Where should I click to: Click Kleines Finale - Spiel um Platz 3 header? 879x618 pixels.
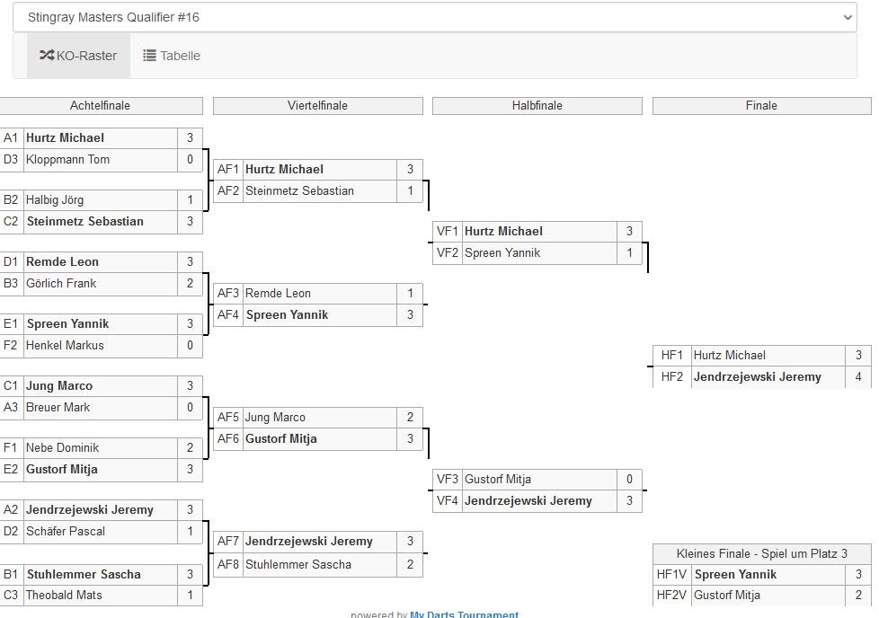tap(761, 553)
